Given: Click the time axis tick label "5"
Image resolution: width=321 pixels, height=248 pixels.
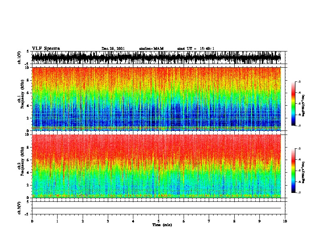Looking at the screenshot, I should [158, 221].
